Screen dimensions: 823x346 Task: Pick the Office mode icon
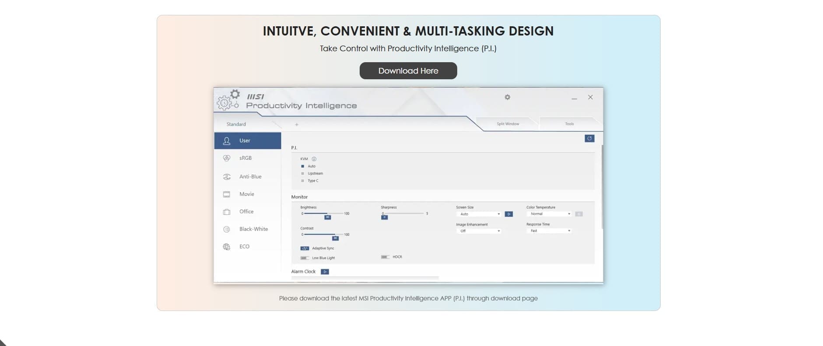227,212
